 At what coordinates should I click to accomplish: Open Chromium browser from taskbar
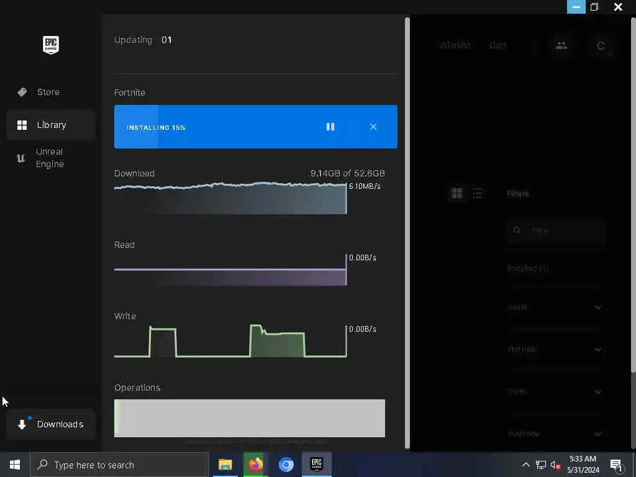[x=286, y=465]
